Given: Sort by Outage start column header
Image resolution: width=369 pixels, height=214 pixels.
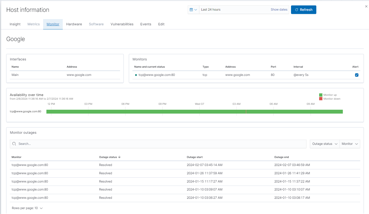Looking at the screenshot, I should [195, 157].
